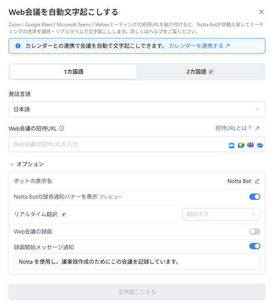The height and width of the screenshot is (306, 274).
Task: Open the ヘルプ link in description
Action: [156, 32]
